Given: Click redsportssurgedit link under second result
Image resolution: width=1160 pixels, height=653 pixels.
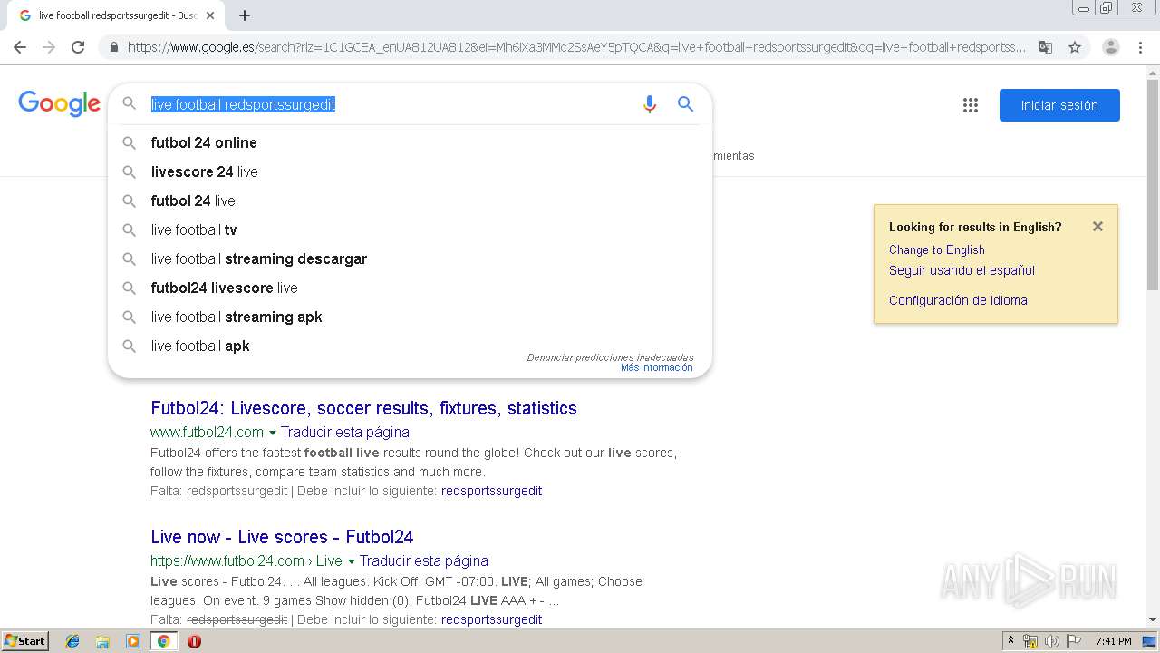Looking at the screenshot, I should point(491,619).
